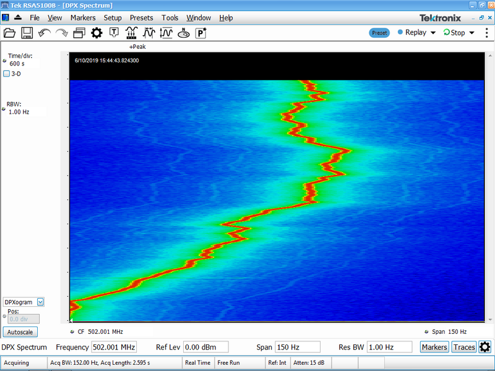Screen dimensions: 495x371
Task: Expand the DPXogram view dropdown
Action: (40, 302)
